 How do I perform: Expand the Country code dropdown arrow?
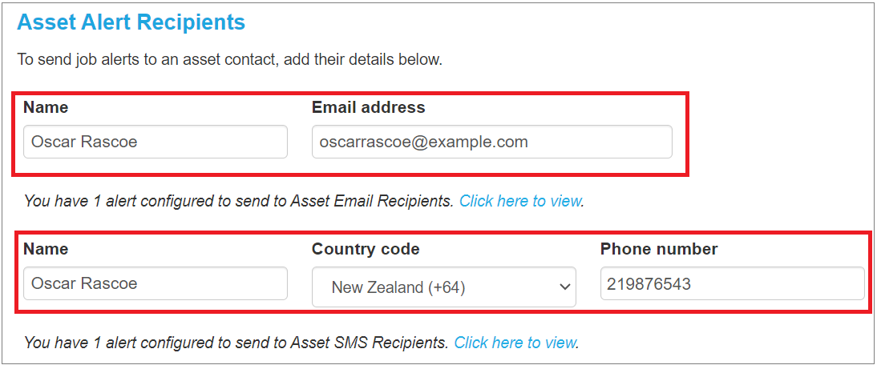pos(564,287)
